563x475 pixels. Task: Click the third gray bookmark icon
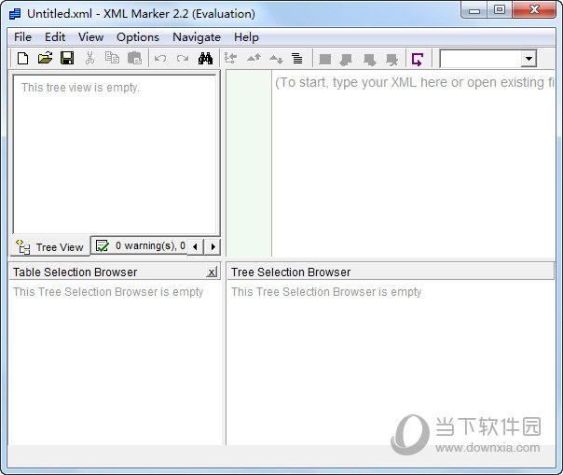click(369, 60)
